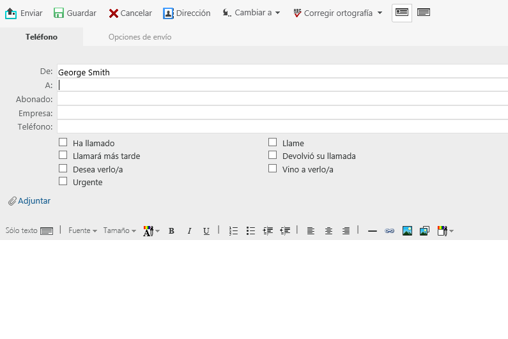Image resolution: width=508 pixels, height=339 pixels.
Task: Click the Enviar send button
Action: point(24,13)
